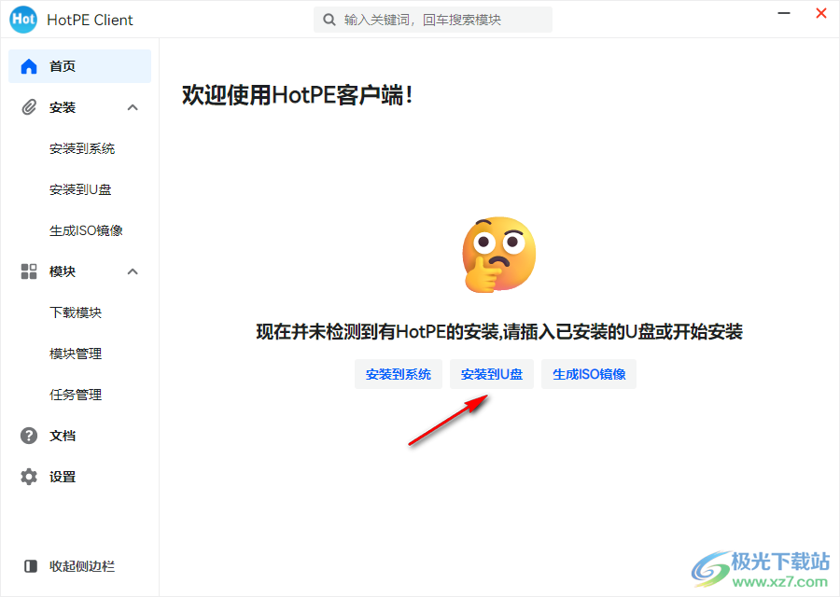Collapse the 模块 section chevron
840x597 pixels.
coord(133,271)
